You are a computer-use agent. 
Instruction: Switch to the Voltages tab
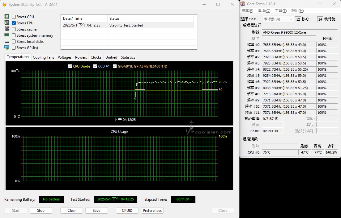pos(64,57)
